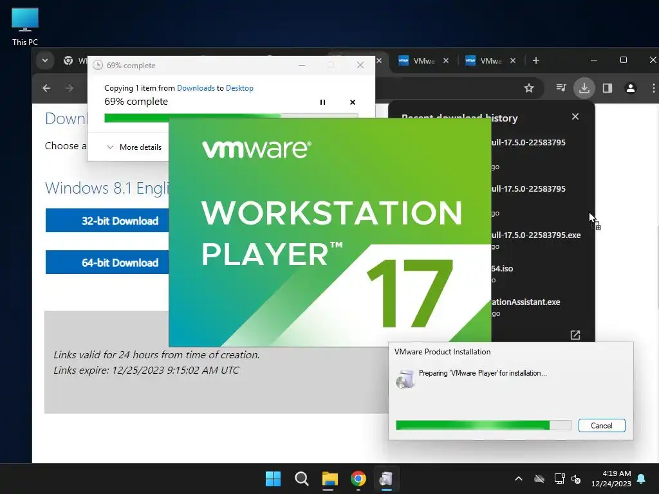Click the VMware installer disc icon
This screenshot has height=494, width=659.
coord(405,379)
